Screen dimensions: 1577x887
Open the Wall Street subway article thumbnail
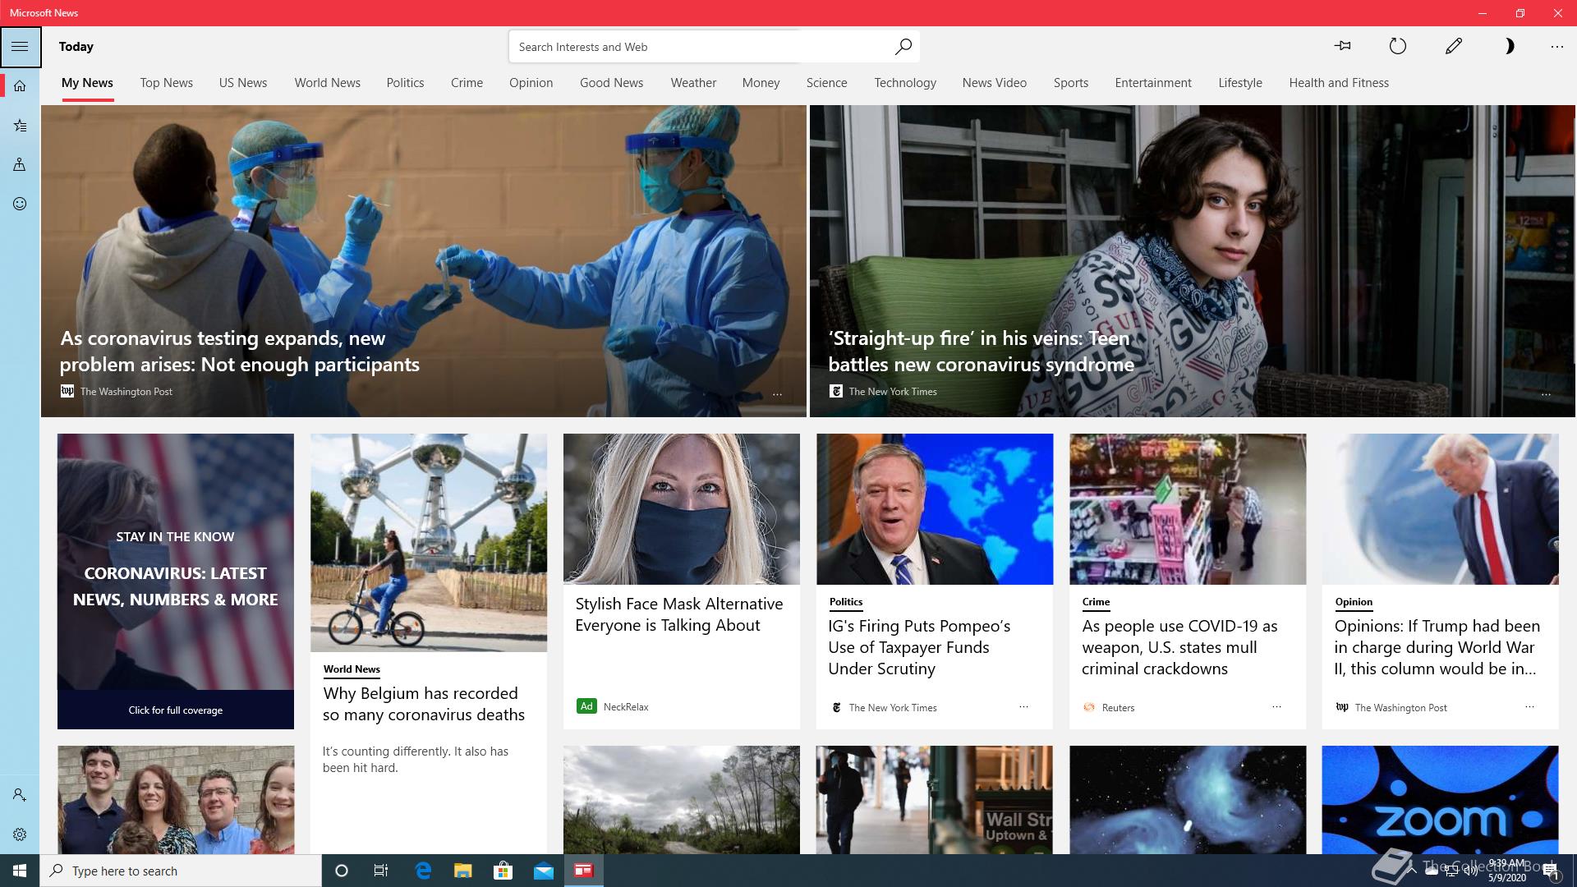click(935, 800)
